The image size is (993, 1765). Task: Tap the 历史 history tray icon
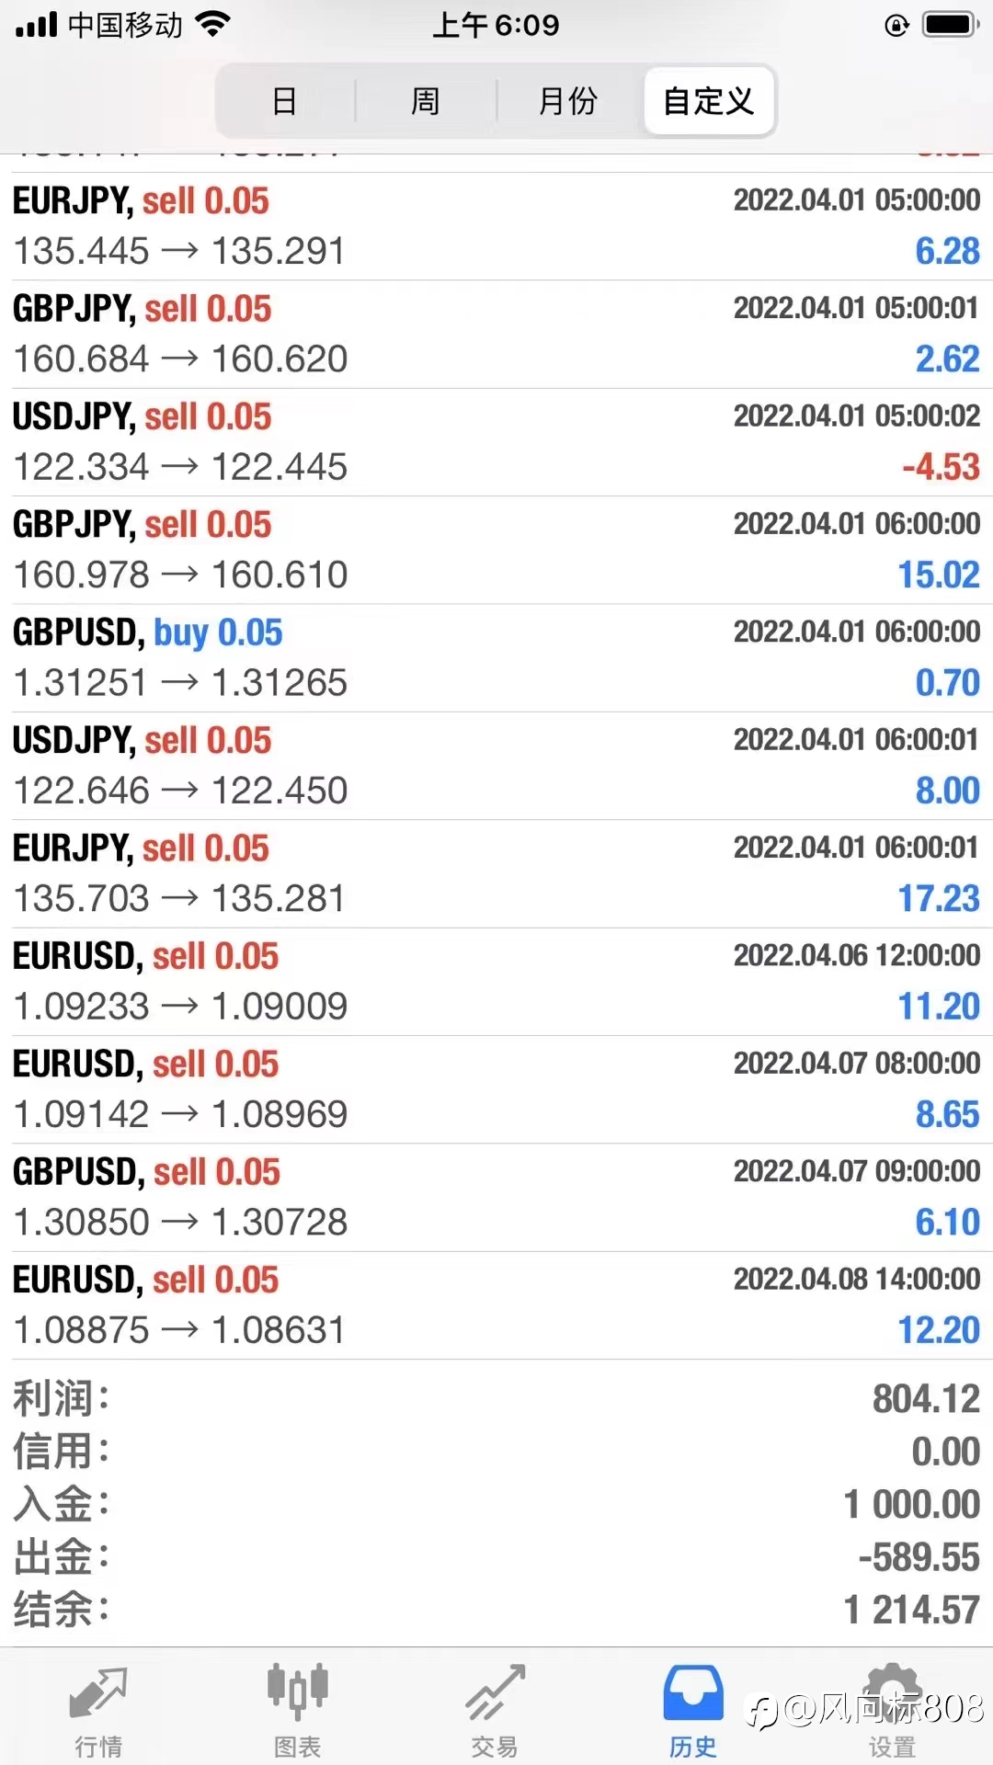693,1693
